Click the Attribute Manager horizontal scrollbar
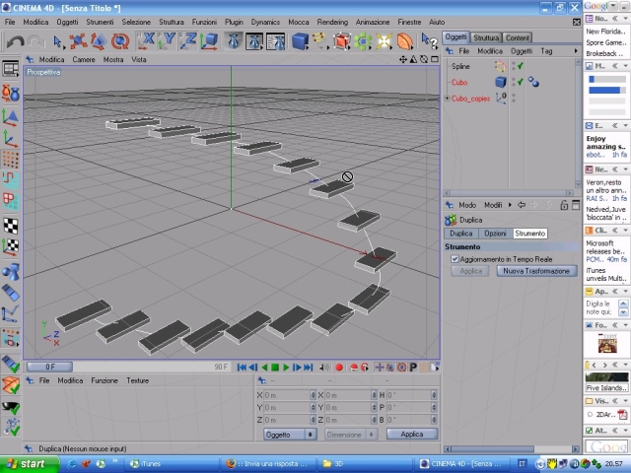631x473 pixels. (512, 449)
